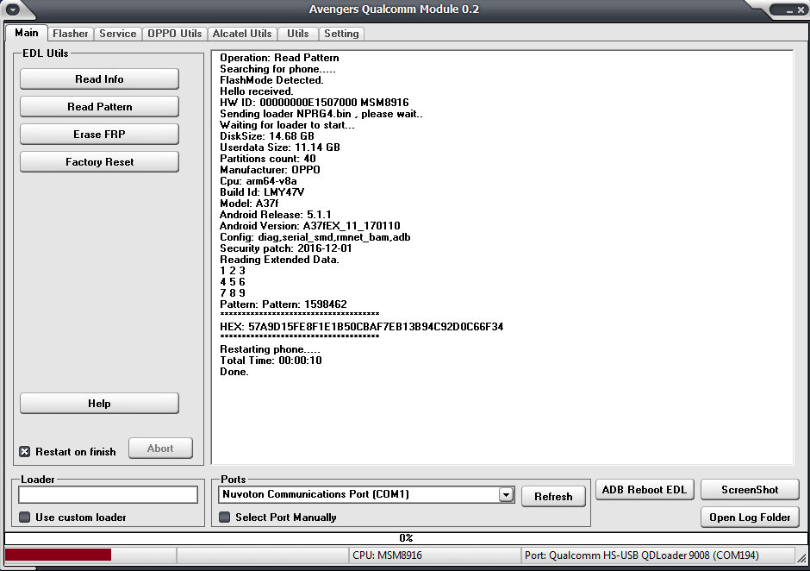Click the Security patch: 2016-12-01 line
Image resolution: width=810 pixels, height=571 pixels.
[286, 248]
